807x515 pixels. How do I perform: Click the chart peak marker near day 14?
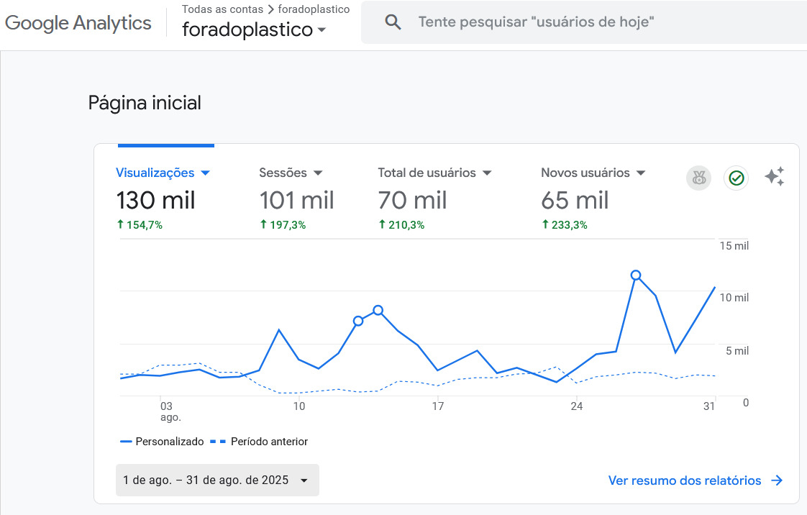(x=378, y=311)
